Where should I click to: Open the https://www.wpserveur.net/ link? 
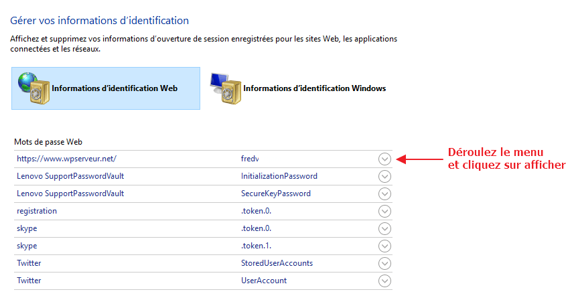(x=67, y=159)
